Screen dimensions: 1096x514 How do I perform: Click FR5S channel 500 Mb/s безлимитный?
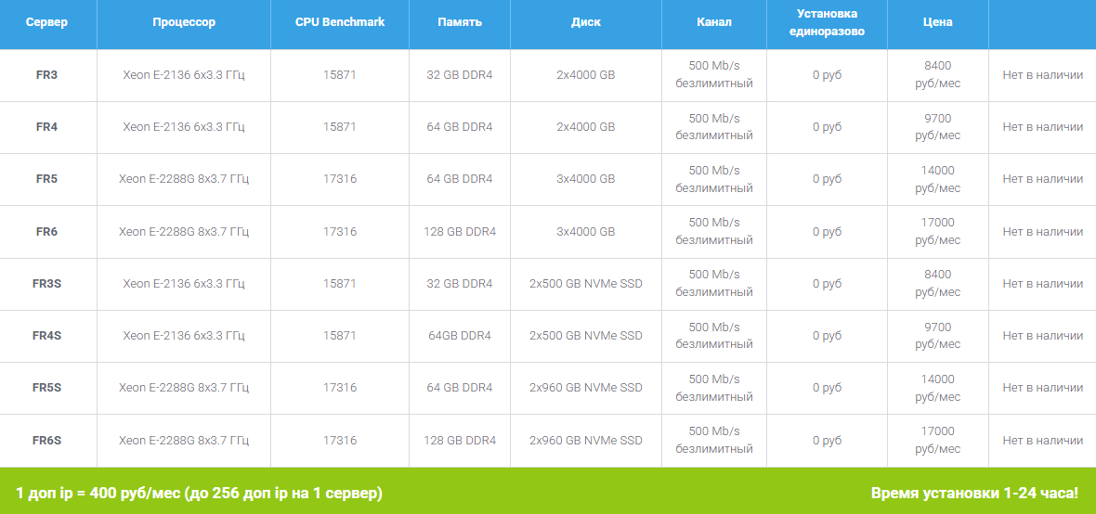point(714,388)
